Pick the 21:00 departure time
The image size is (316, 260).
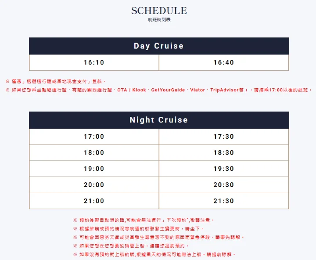click(x=94, y=201)
